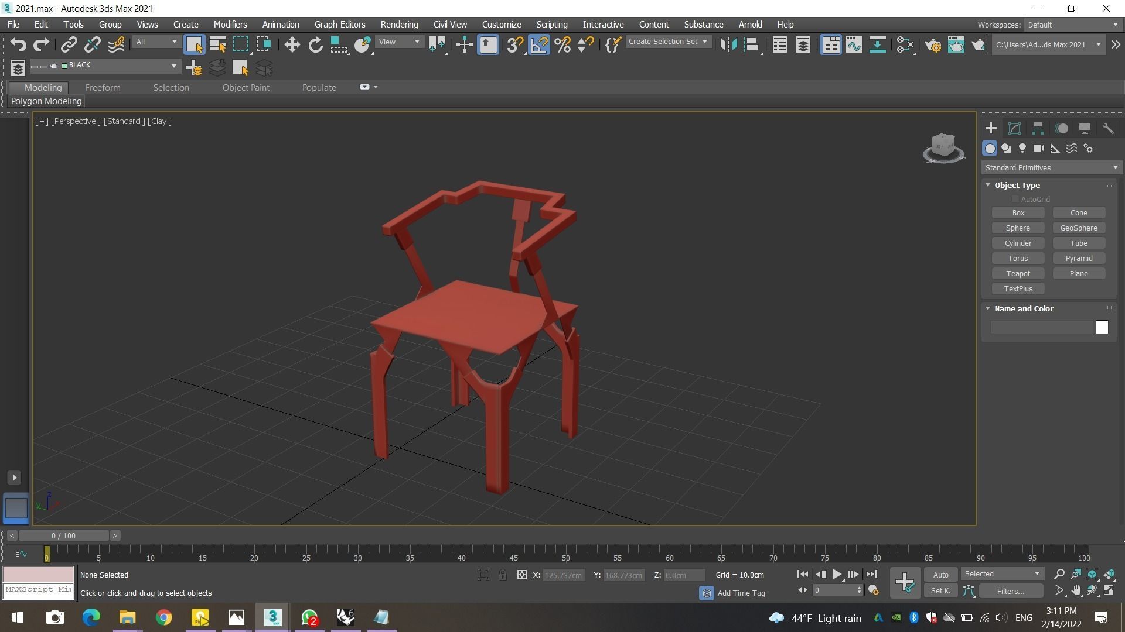Screen dimensions: 1125x632
Task: Select the Select and Scale tool
Action: (339, 45)
